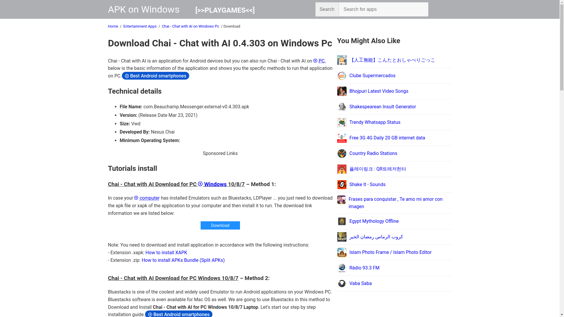Open Egypt Mythology Offline link
Screen dimensions: 564x317
point(374,221)
